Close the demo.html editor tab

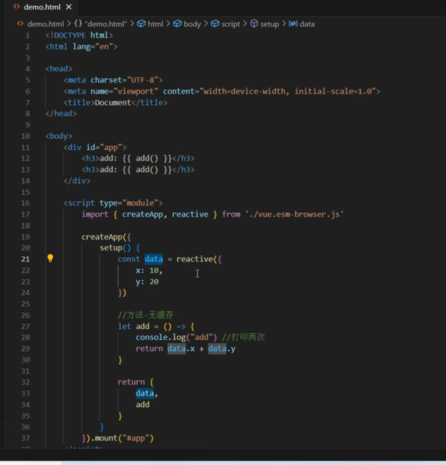[x=69, y=7]
